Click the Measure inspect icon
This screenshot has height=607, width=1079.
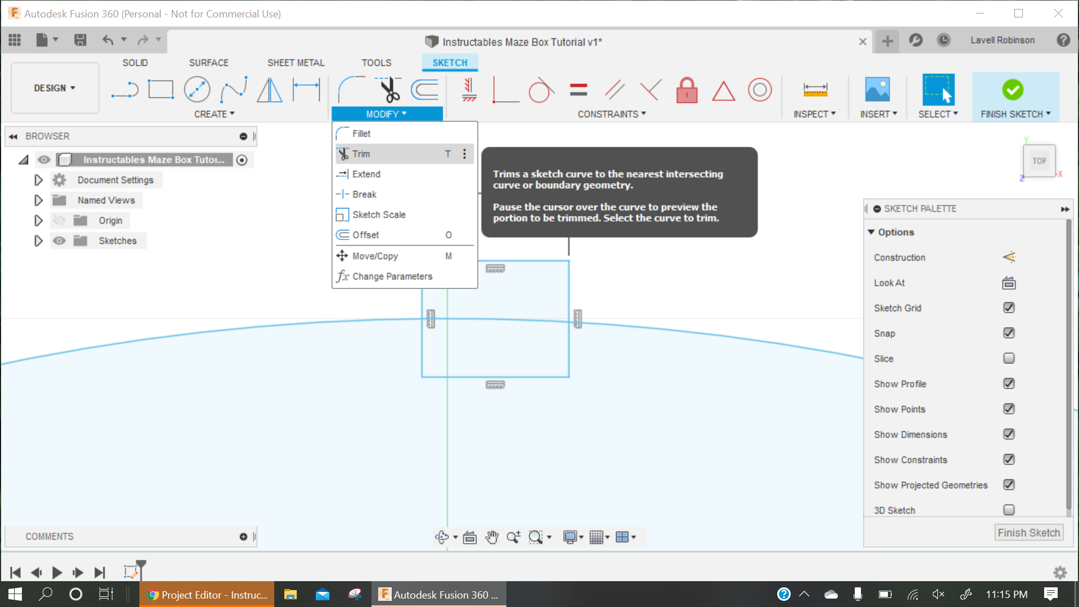[x=815, y=90]
